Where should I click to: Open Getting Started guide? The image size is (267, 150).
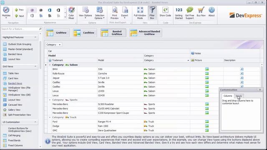pyautogui.click(x=179, y=13)
